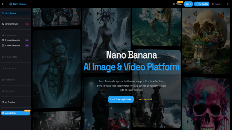
Task: Click the 'AI Image & Video Platform' heading
Action: click(131, 67)
